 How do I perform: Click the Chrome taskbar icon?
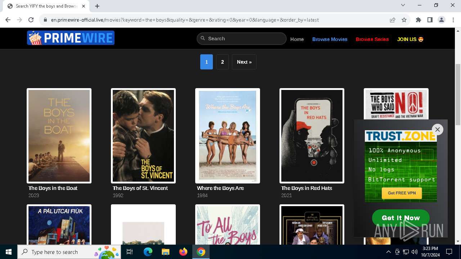[201, 252]
